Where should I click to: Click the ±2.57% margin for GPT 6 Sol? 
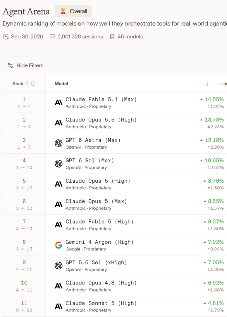[215, 168]
